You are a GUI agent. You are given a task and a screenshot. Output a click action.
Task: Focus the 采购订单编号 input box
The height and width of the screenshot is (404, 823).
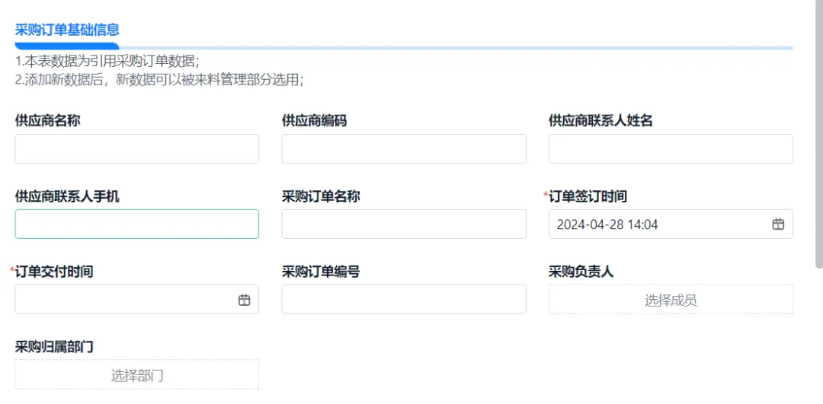pyautogui.click(x=404, y=300)
